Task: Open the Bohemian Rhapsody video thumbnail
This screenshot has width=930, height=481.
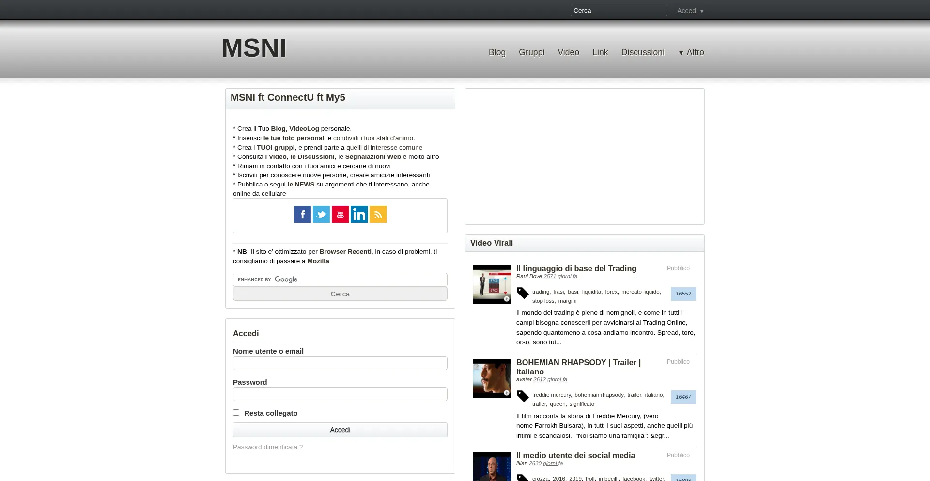Action: (x=492, y=378)
